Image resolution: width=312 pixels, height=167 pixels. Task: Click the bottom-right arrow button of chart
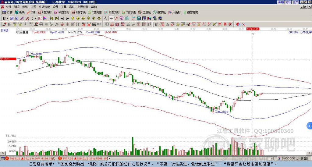309,153
